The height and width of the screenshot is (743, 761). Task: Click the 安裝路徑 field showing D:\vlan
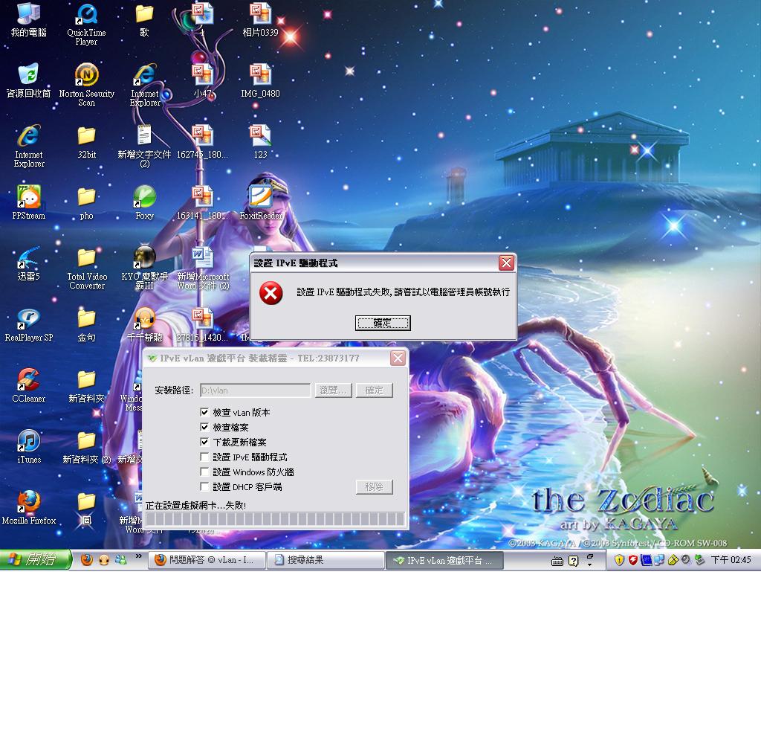(256, 390)
